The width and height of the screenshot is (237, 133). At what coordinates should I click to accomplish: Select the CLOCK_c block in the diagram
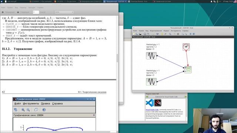point(186,47)
